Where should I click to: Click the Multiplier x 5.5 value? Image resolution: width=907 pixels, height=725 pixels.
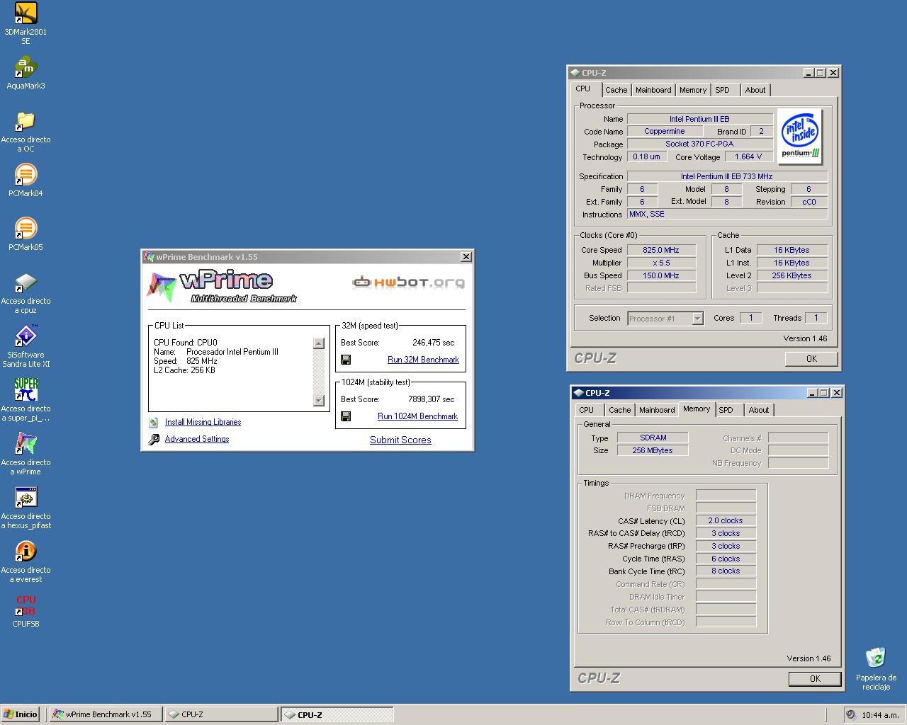click(661, 263)
